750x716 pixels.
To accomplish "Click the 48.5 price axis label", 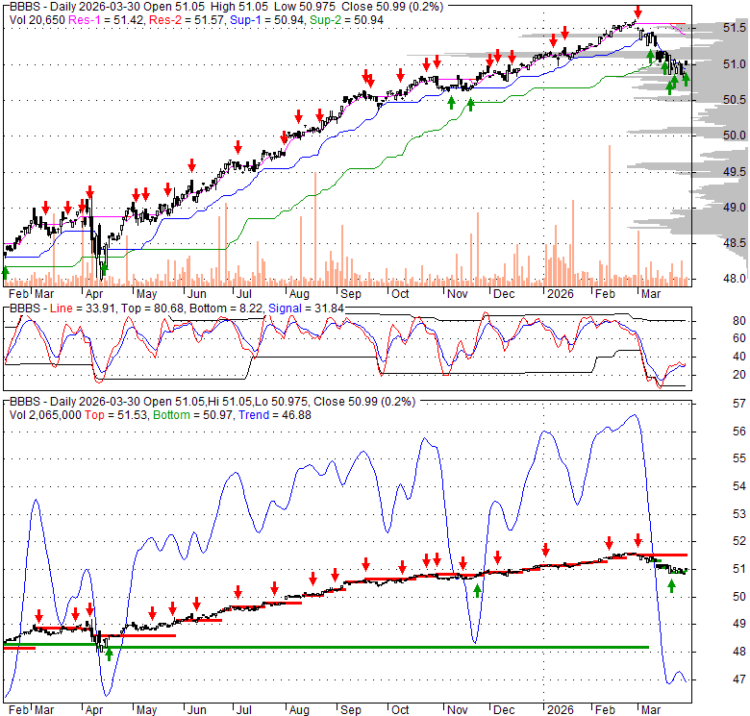I will pyautogui.click(x=734, y=243).
